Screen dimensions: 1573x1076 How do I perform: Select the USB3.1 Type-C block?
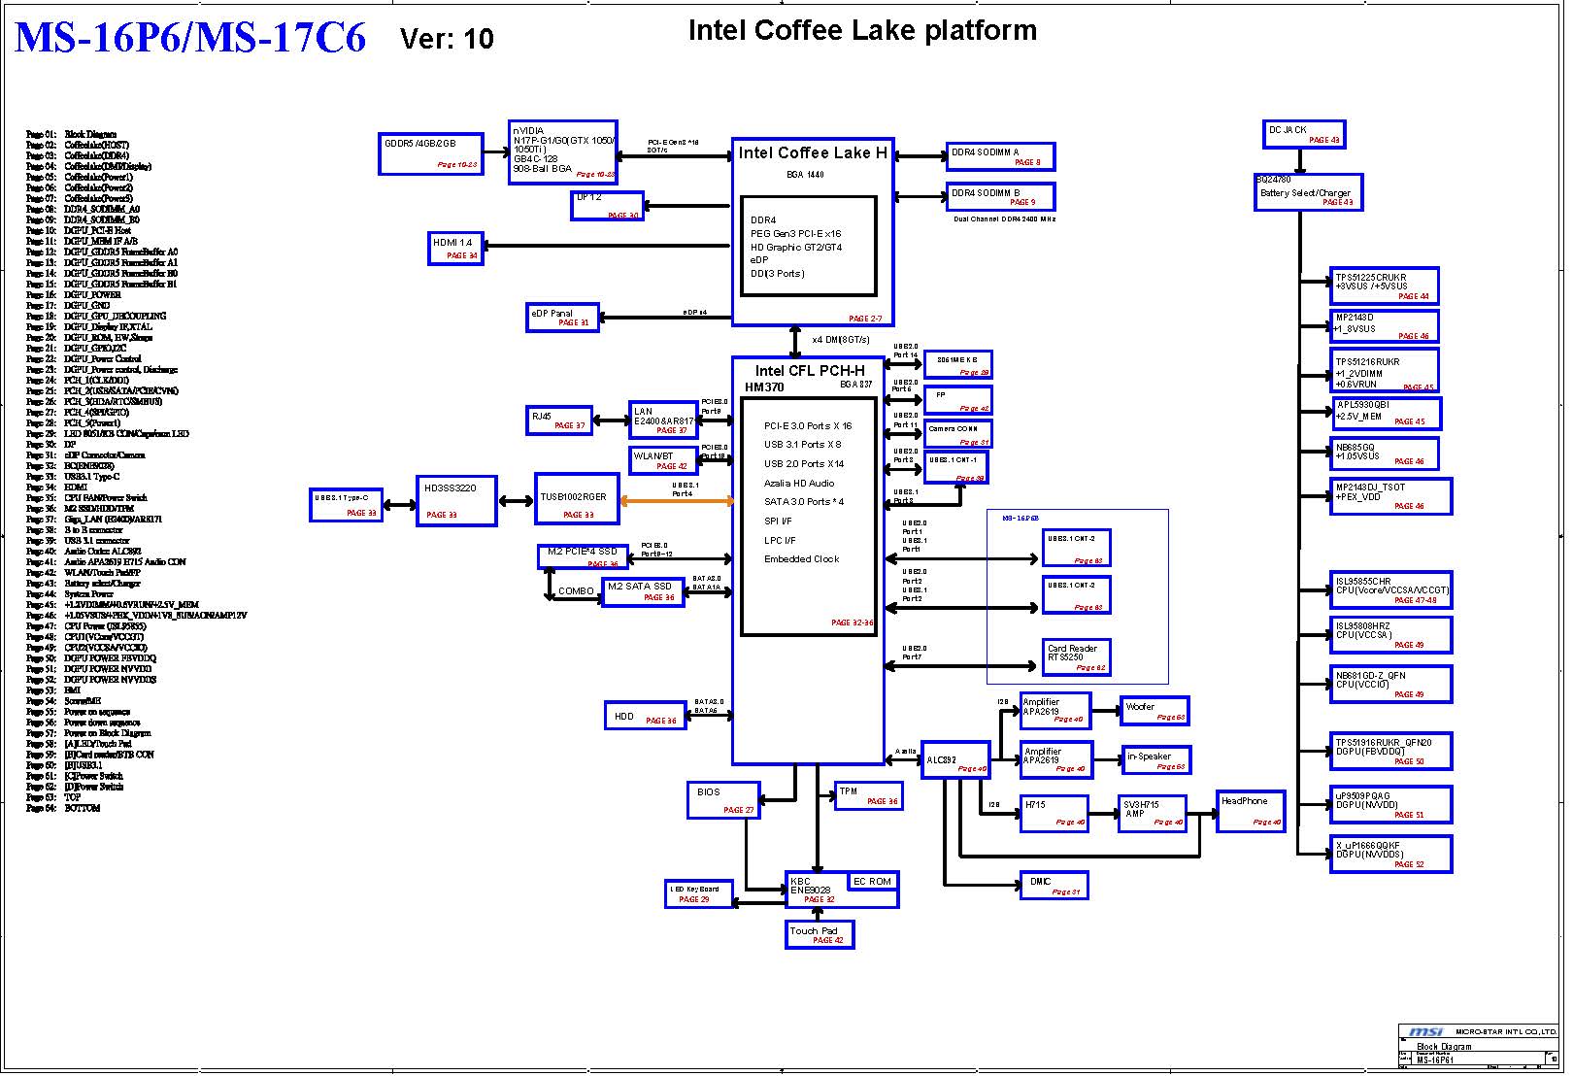point(346,505)
